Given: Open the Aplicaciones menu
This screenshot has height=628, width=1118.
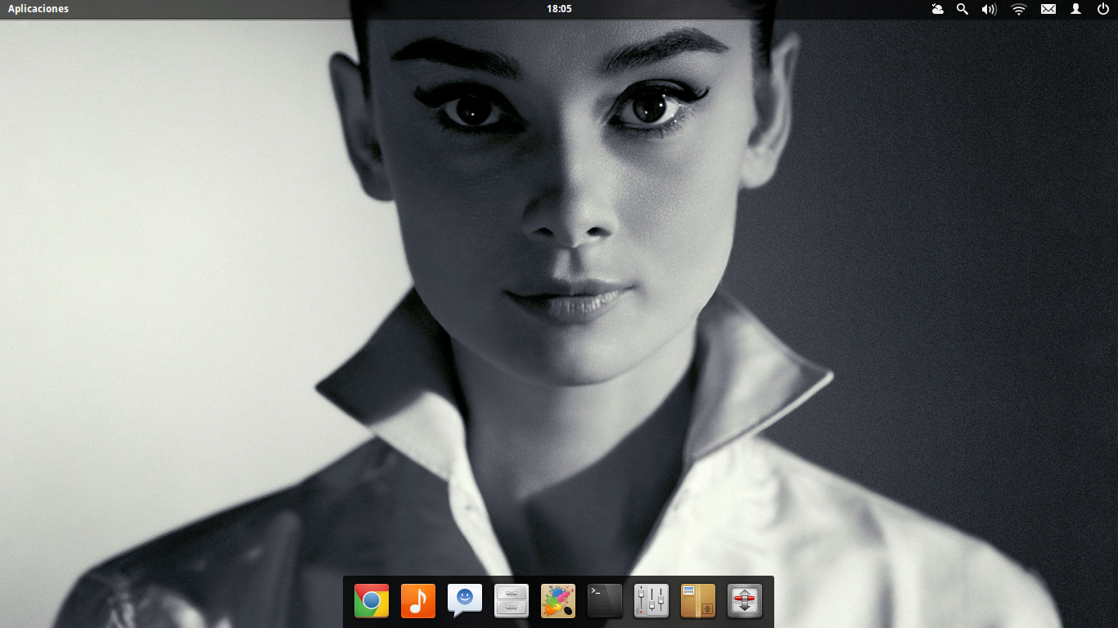Looking at the screenshot, I should (38, 9).
